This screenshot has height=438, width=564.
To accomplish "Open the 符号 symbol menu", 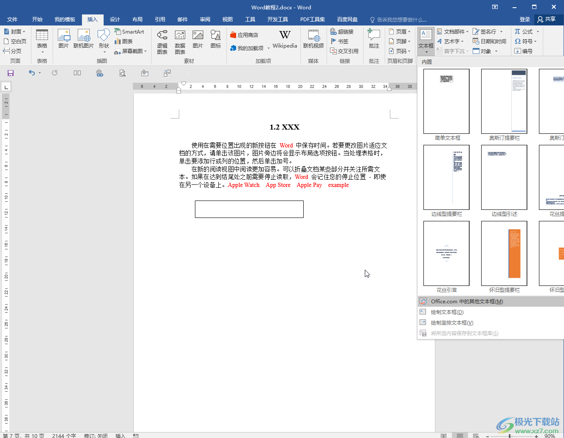I will click(x=526, y=42).
